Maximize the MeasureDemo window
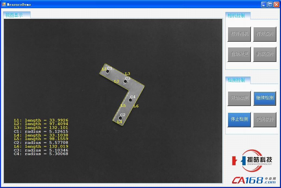Image resolution: width=281 pixels, height=188 pixels. [x=270, y=4]
